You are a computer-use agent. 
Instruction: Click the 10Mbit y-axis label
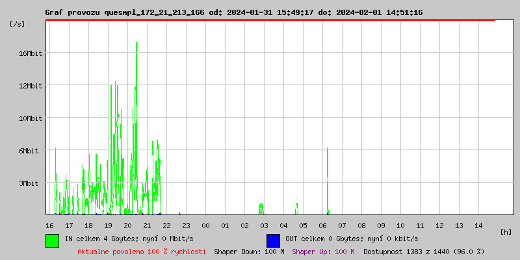30,118
